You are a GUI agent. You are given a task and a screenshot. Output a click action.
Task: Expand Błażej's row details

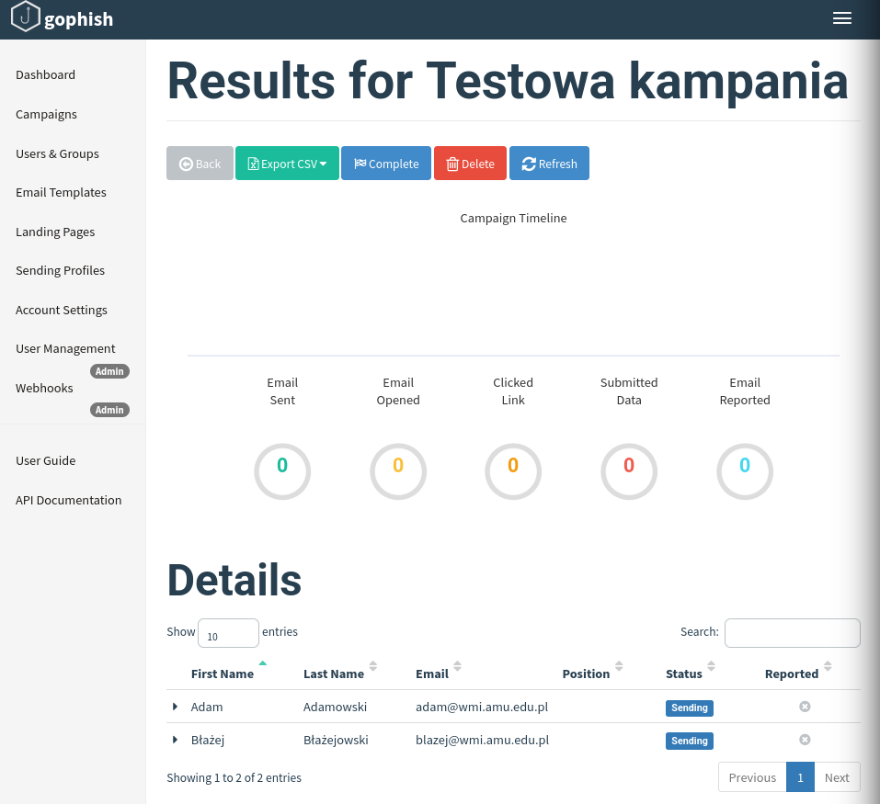coord(175,740)
